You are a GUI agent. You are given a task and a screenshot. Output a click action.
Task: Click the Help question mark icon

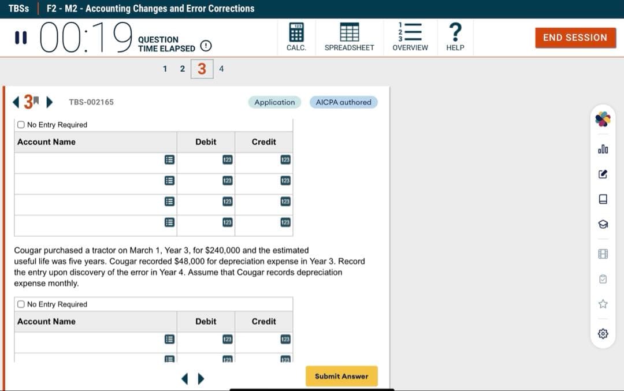455,37
